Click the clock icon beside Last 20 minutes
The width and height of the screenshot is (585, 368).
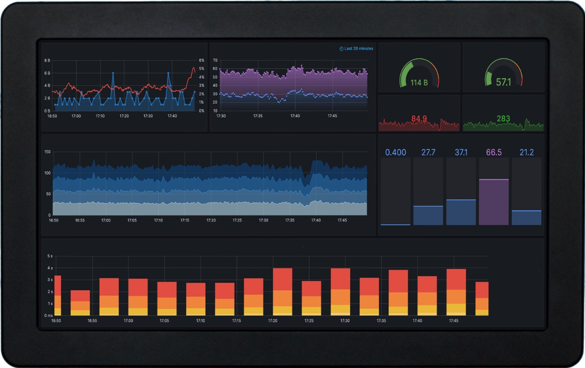tap(342, 49)
